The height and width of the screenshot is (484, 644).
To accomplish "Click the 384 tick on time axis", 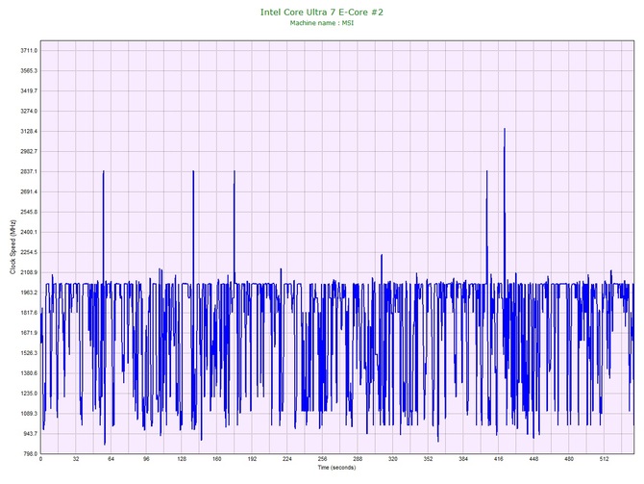I will click(x=463, y=459).
